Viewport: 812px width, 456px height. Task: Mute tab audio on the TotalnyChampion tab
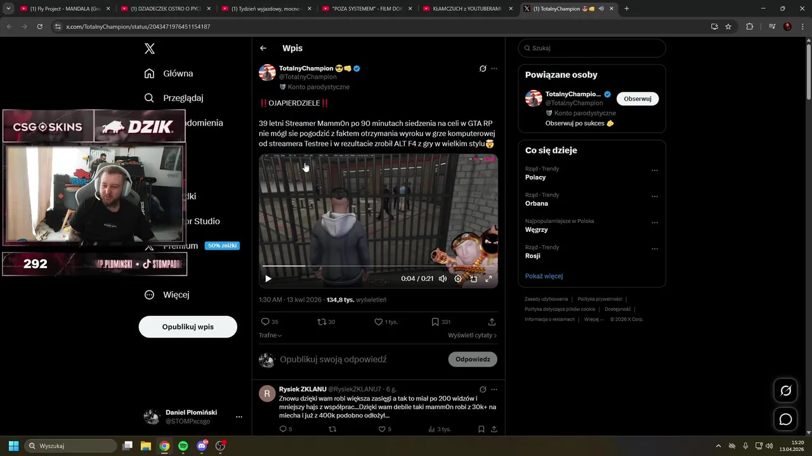point(601,9)
